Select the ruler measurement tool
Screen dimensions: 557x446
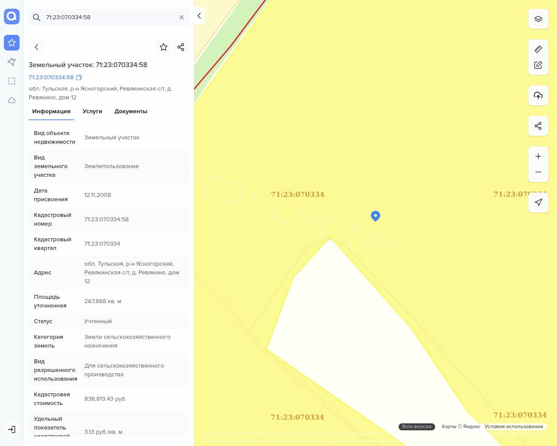coord(538,49)
